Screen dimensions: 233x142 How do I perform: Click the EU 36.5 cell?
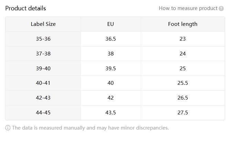tap(110, 39)
